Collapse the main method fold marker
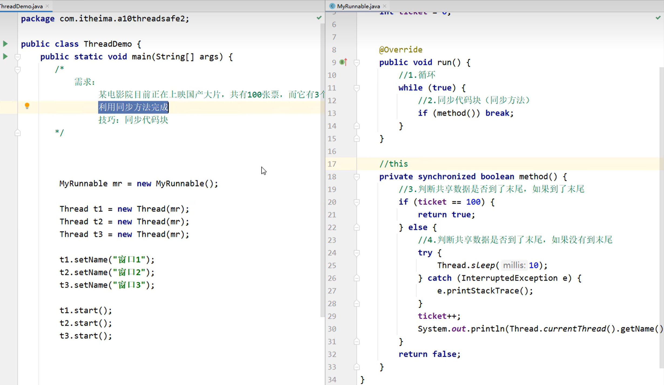This screenshot has width=664, height=385. 18,57
